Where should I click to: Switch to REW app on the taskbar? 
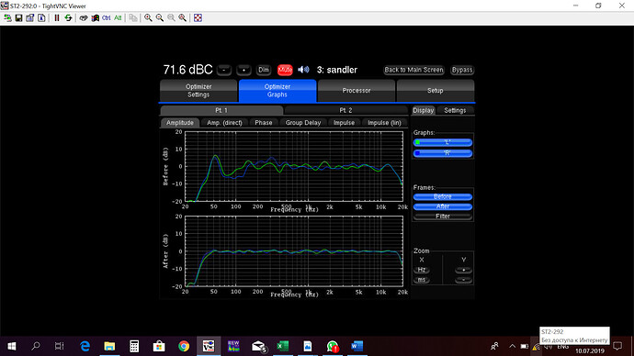pyautogui.click(x=233, y=346)
